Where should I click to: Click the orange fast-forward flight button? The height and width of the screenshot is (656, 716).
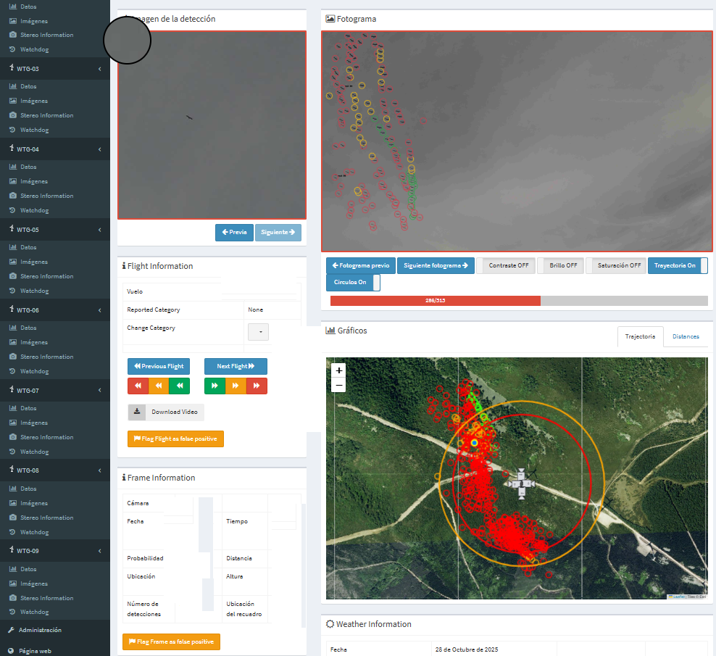click(x=236, y=386)
